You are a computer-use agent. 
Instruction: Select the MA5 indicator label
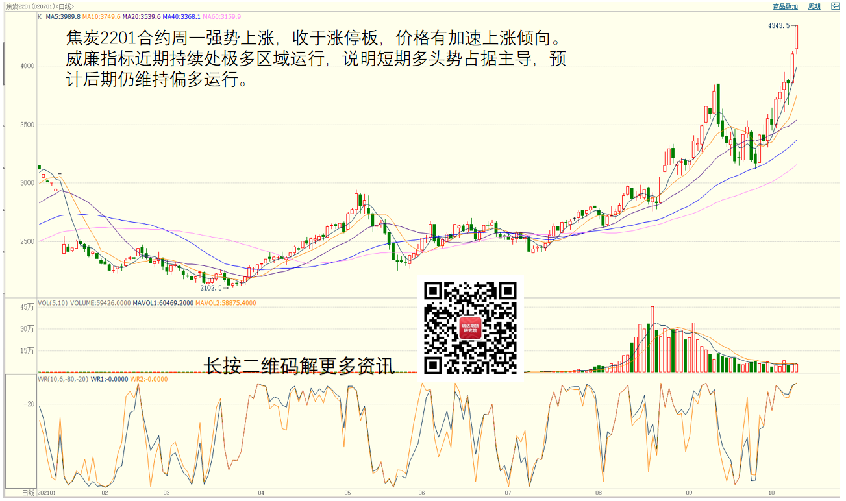[63, 16]
